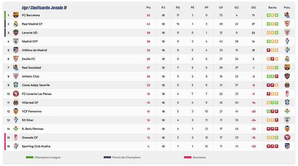The height and width of the screenshot is (166, 298).
Task: Click the Previa de Champions legend swatch
Action: point(108,157)
